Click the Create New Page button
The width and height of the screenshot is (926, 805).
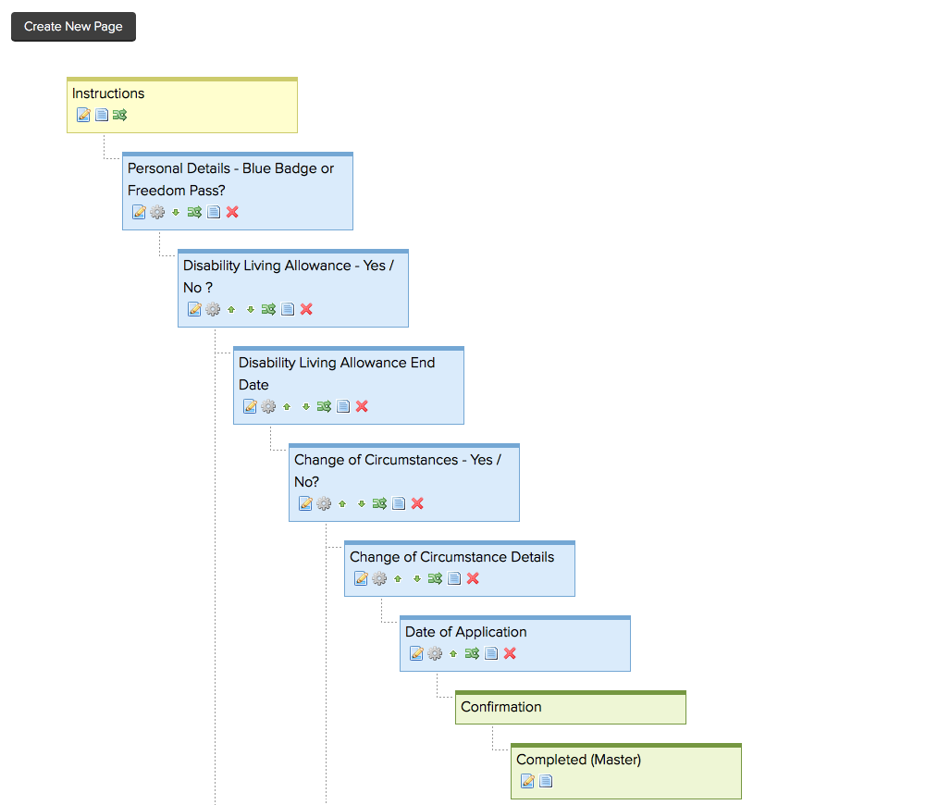73,27
